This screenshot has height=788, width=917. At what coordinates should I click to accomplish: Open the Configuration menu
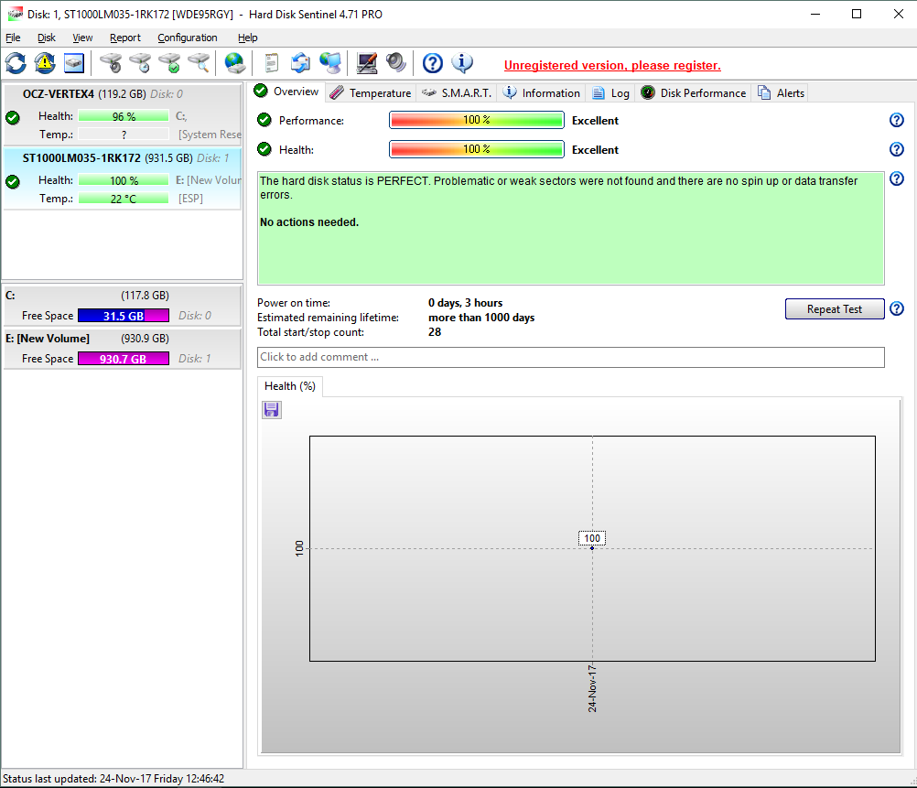(x=187, y=38)
